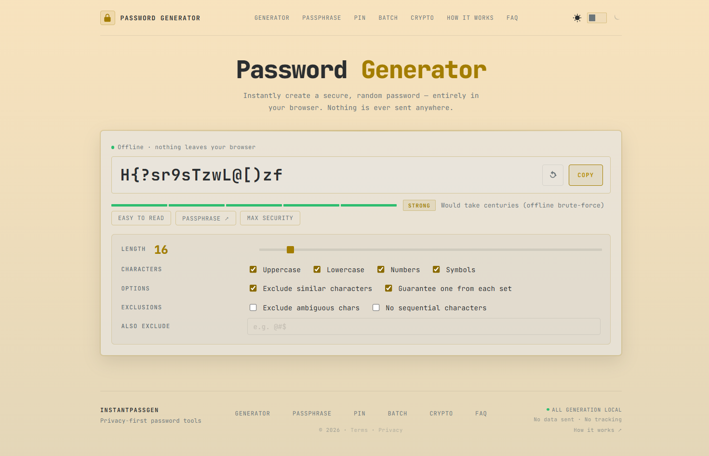Copy the generated password

point(586,175)
